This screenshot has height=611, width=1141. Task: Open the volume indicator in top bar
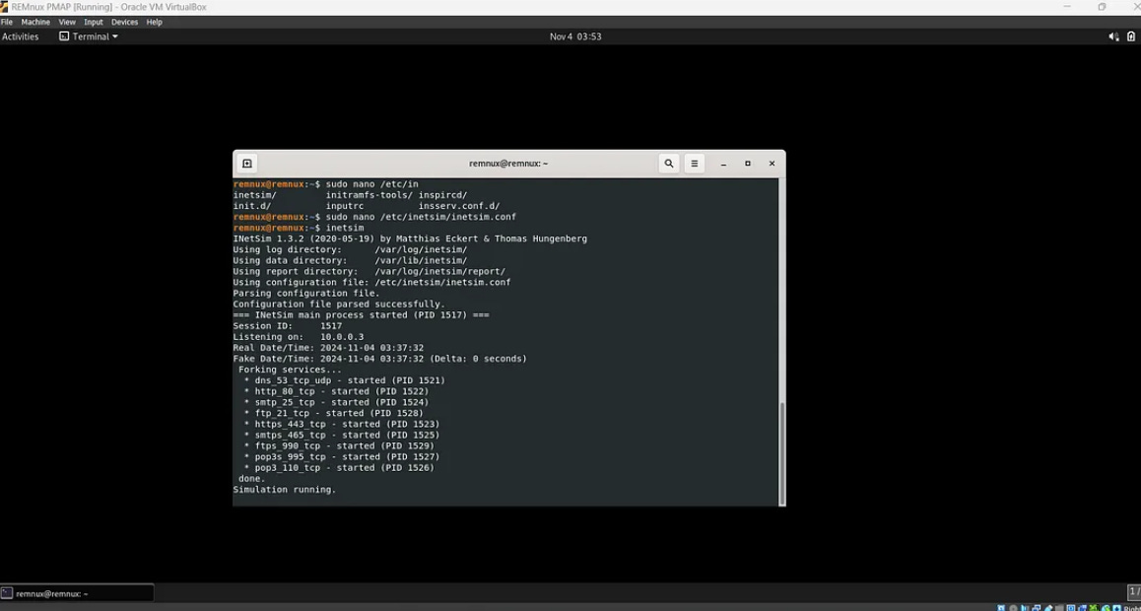click(1114, 36)
